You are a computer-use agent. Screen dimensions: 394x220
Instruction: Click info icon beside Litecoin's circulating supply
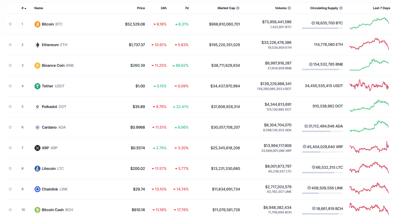314,167
